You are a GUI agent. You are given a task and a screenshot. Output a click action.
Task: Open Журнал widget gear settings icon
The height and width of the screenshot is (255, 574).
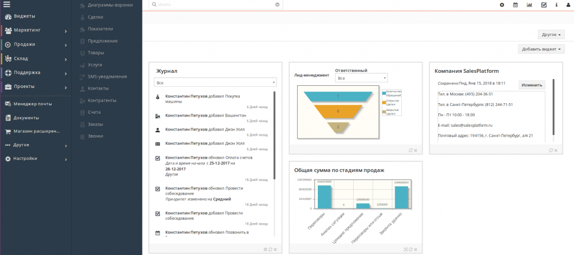click(265, 249)
